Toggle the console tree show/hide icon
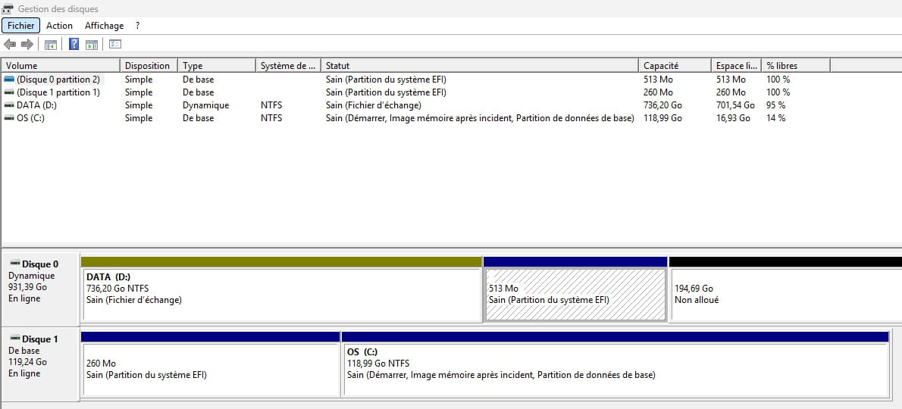 coord(51,44)
